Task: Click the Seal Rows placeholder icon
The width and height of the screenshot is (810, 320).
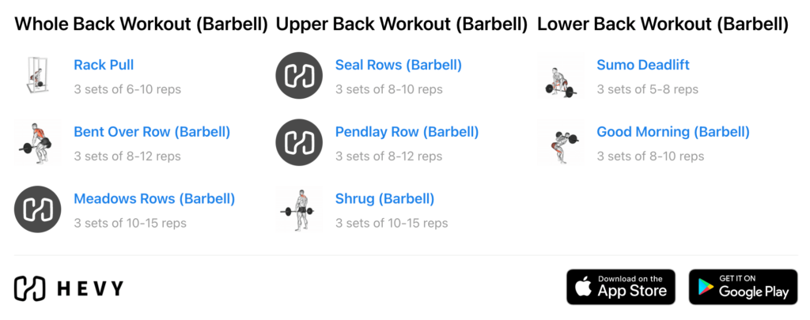Action: (x=299, y=76)
